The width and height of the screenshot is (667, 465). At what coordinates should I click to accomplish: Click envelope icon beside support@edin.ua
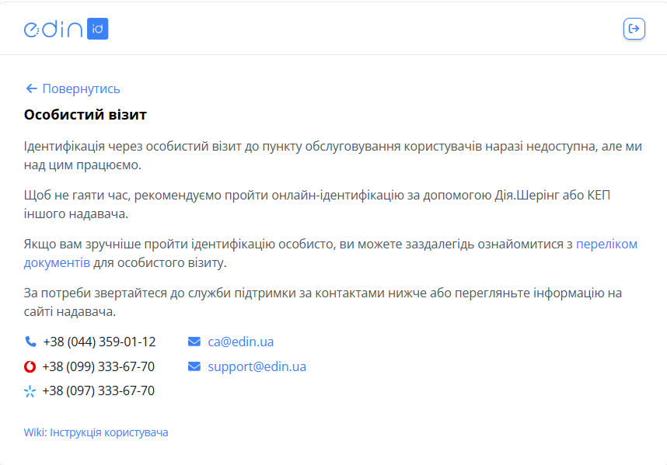(x=194, y=366)
